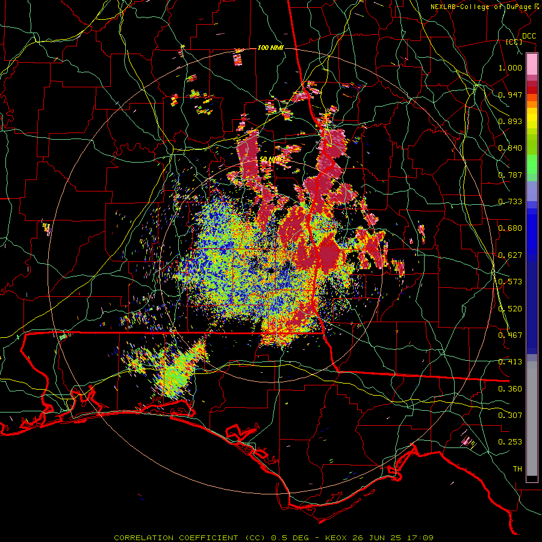The height and width of the screenshot is (542, 542).
Task: Select the 1.000 scale value
Action: pyautogui.click(x=510, y=67)
